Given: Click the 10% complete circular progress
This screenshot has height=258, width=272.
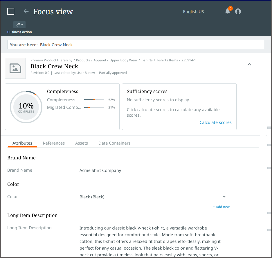Looking at the screenshot, I should pyautogui.click(x=26, y=107).
